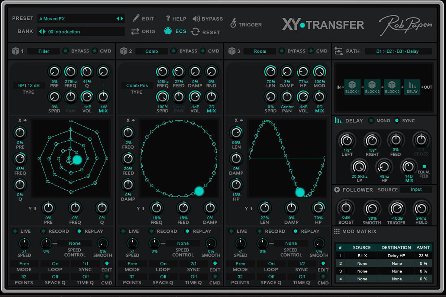Click the MOD MATRIX grid icon

pyautogui.click(x=337, y=231)
